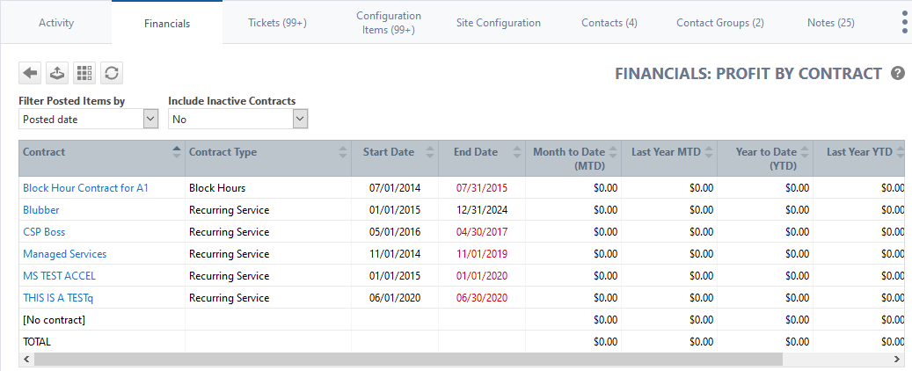The height and width of the screenshot is (371, 912).
Task: Click the export toolbar icon
Action: click(57, 73)
